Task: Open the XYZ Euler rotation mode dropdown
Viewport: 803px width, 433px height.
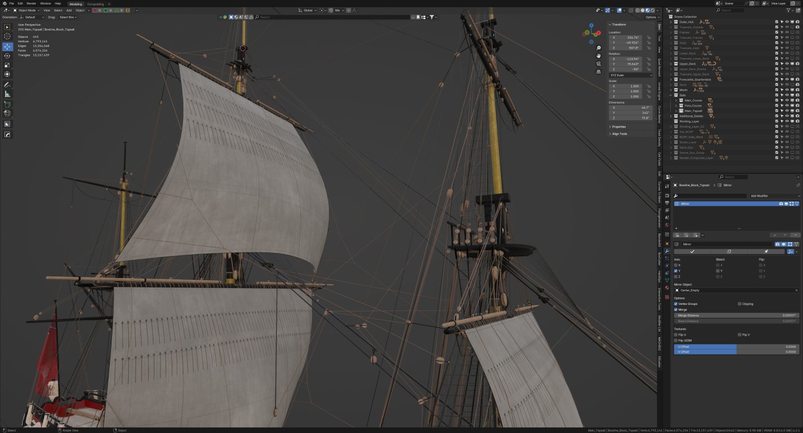Action: pos(632,75)
